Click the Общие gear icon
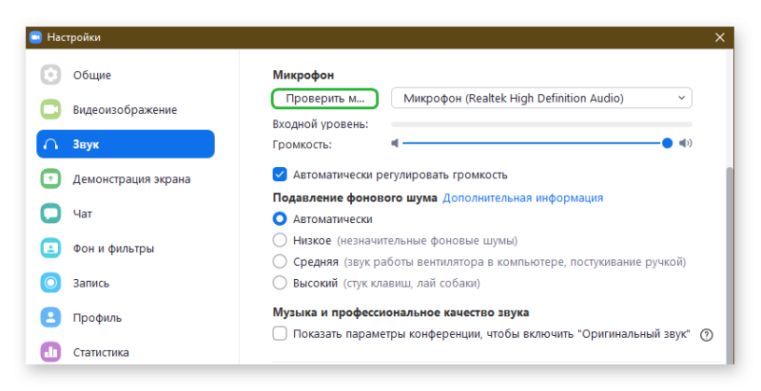Viewport: 761px width, 391px height. point(50,75)
